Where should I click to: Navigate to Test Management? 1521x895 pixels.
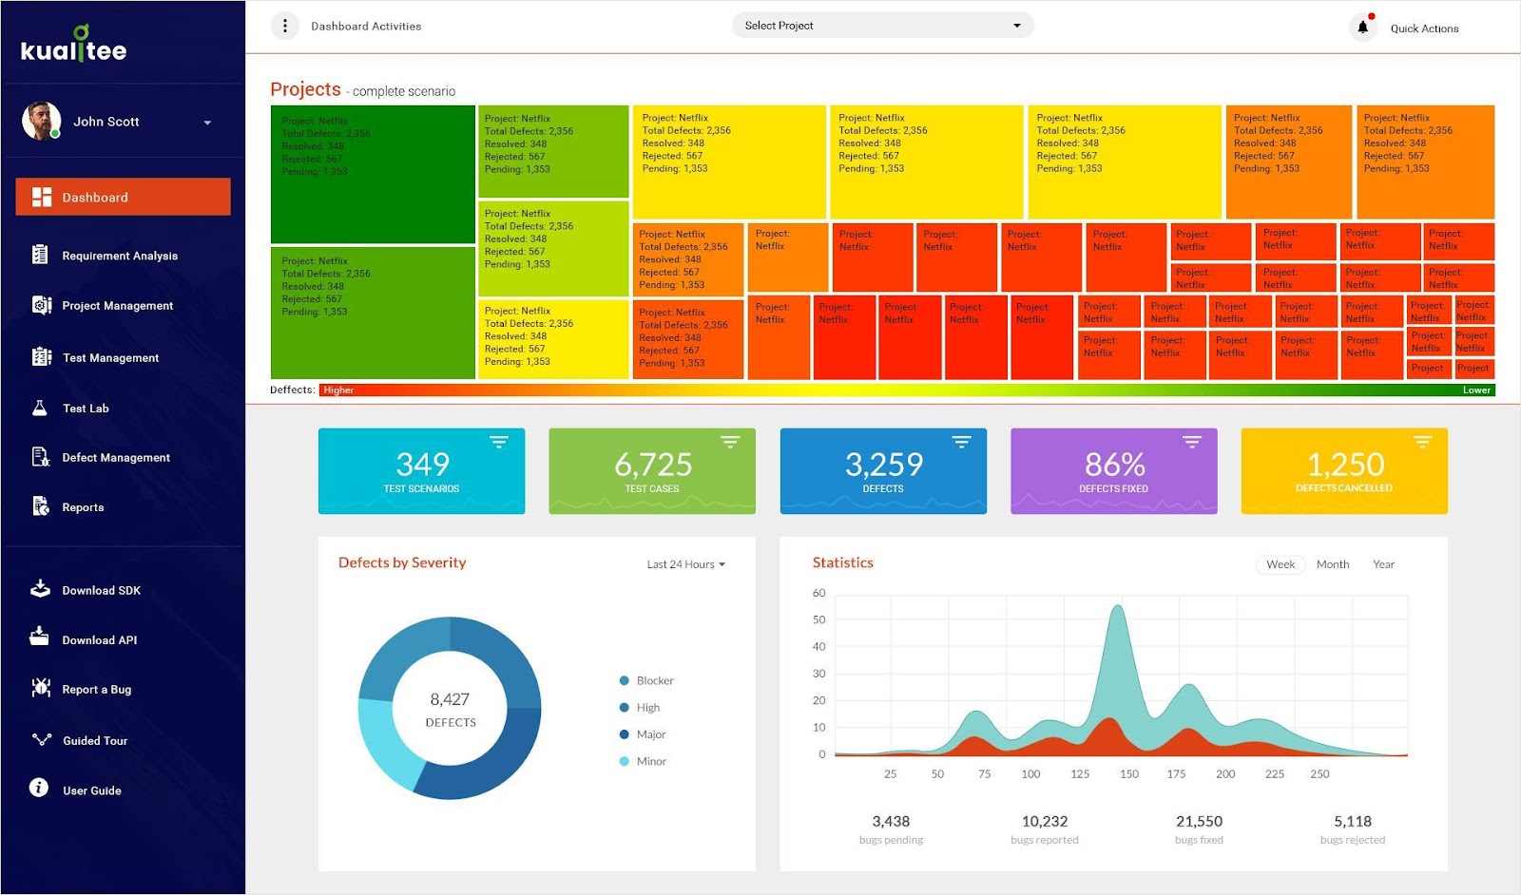pyautogui.click(x=111, y=358)
